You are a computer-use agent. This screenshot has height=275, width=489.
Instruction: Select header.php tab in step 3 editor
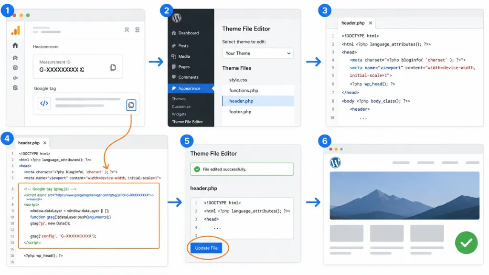click(x=353, y=23)
